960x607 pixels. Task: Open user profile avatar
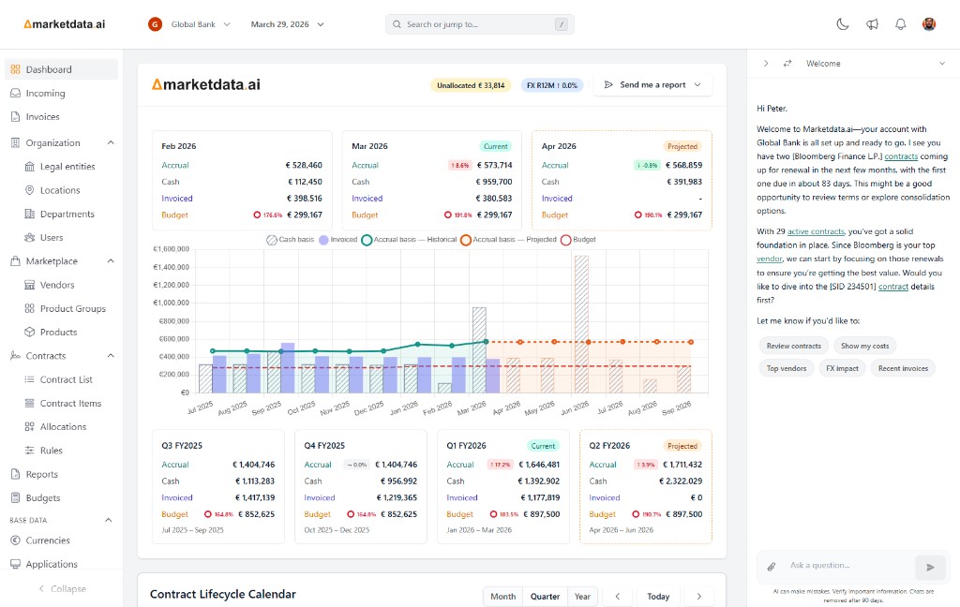click(929, 24)
